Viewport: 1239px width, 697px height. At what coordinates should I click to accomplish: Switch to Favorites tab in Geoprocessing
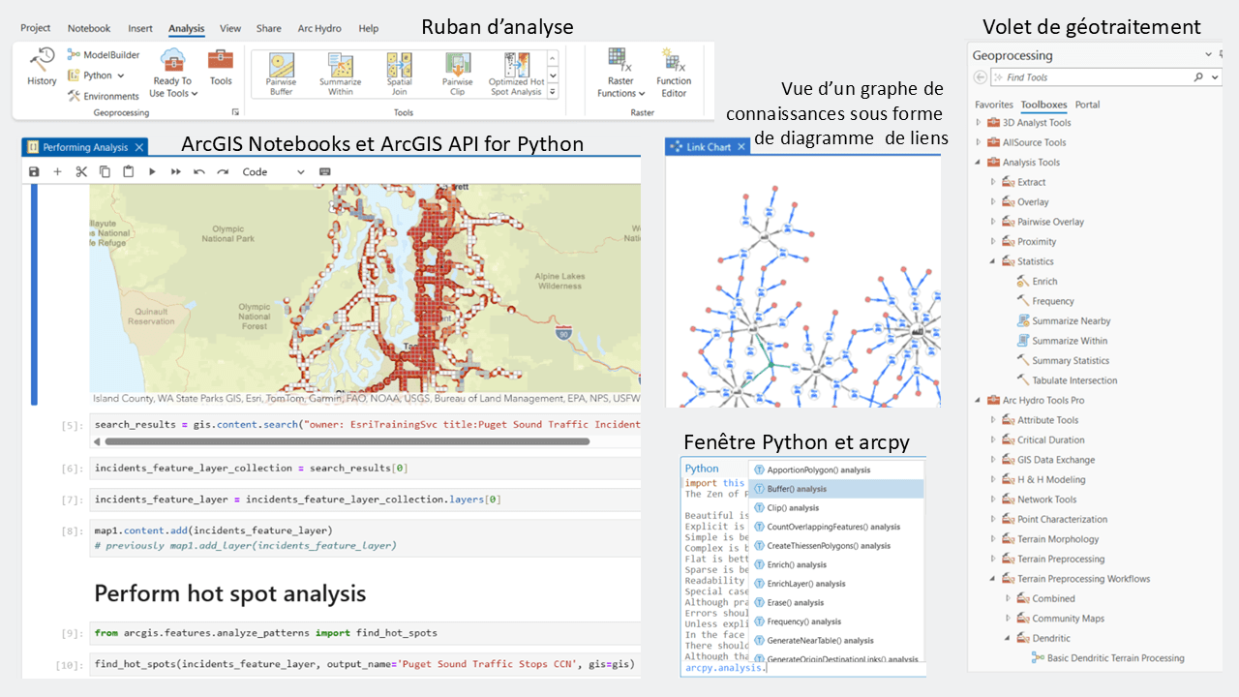coord(994,105)
